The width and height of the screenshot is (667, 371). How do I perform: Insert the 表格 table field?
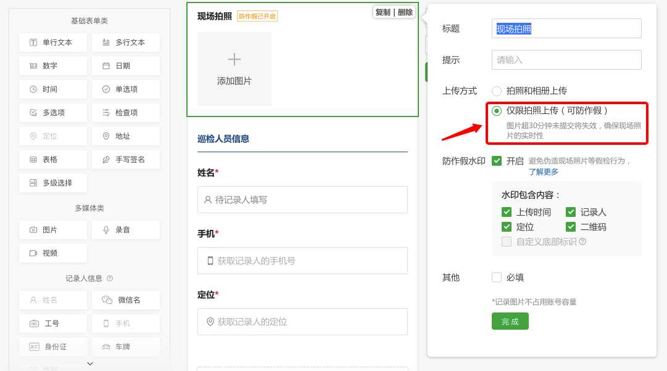(53, 160)
